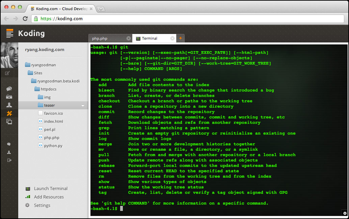The image size is (349, 219).
Task: Click the 'commit' command text
Action: (x=107, y=112)
